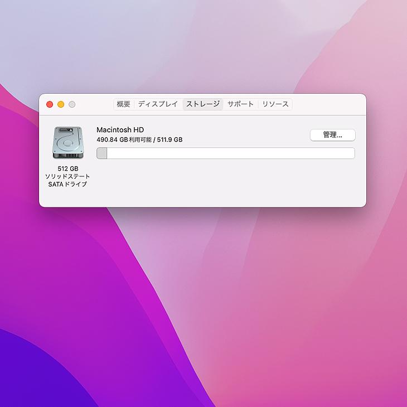Click the pale lavender wallpaper above the window
This screenshot has width=407, height=407.
(x=167, y=45)
